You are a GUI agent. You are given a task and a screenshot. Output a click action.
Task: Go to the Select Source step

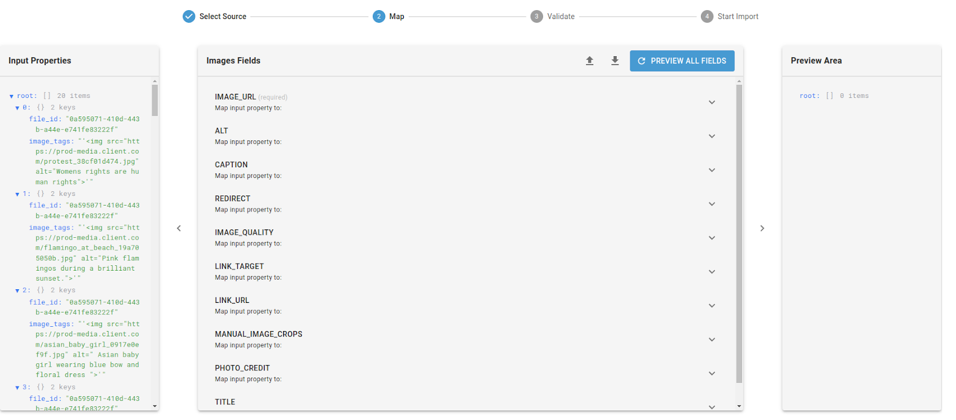[223, 16]
